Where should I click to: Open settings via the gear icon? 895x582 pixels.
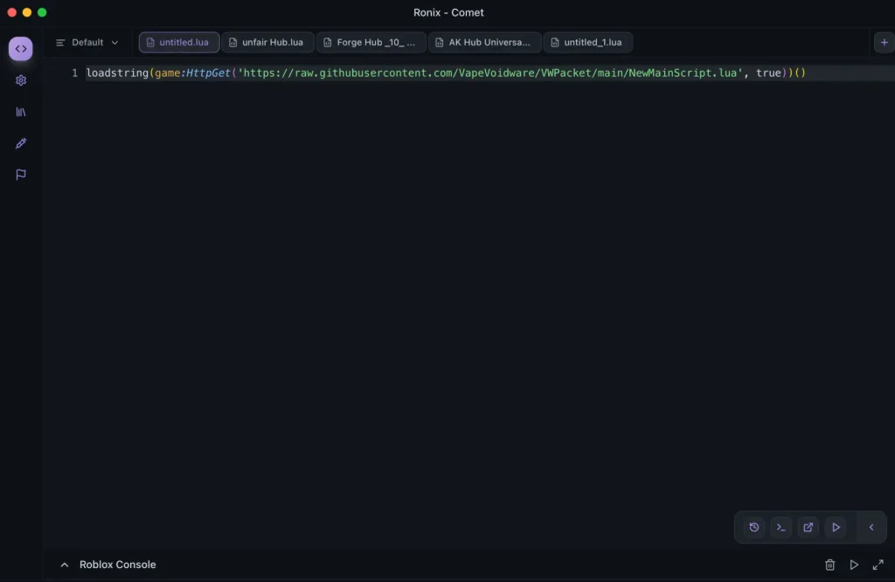click(20, 80)
